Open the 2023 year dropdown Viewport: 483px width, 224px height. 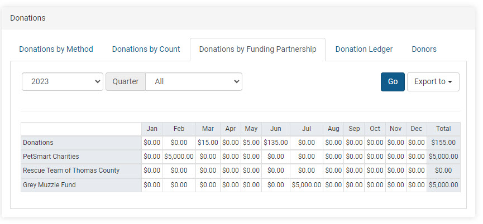(x=63, y=81)
